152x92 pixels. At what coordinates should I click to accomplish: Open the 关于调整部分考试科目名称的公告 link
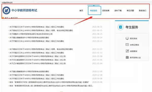click(31, 34)
